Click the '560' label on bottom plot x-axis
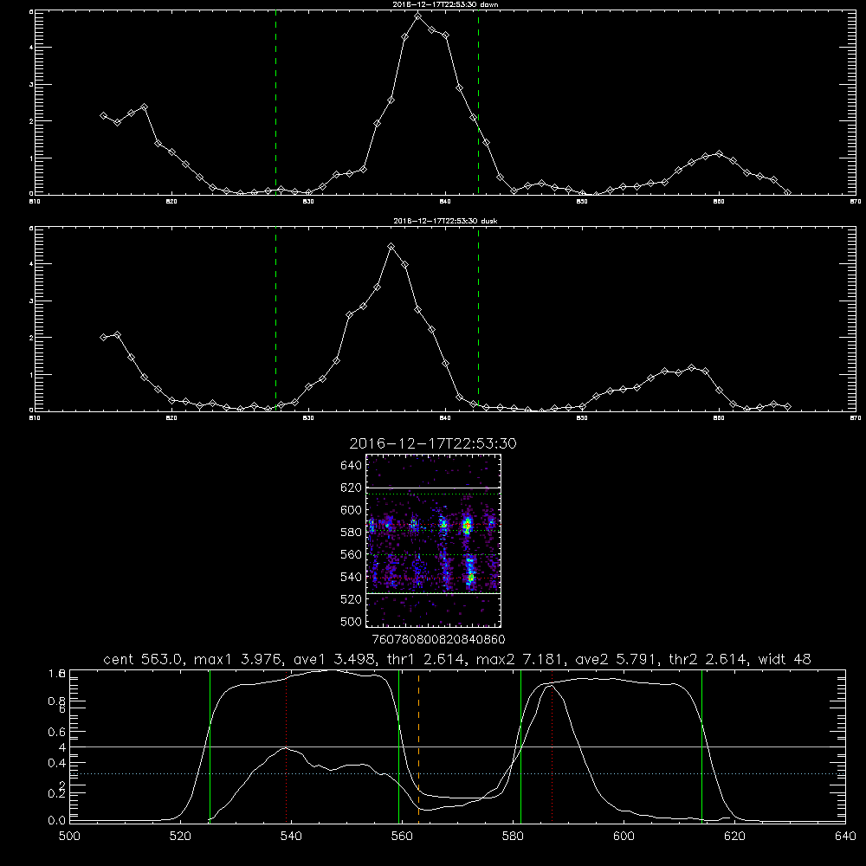This screenshot has height=866, width=866. click(x=402, y=837)
